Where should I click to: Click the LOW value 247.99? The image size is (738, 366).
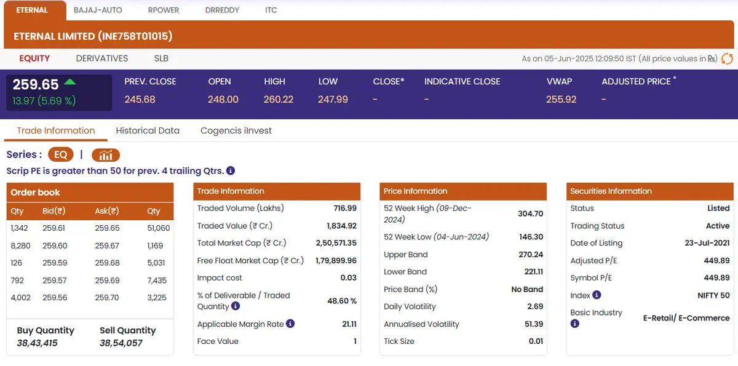pos(333,99)
